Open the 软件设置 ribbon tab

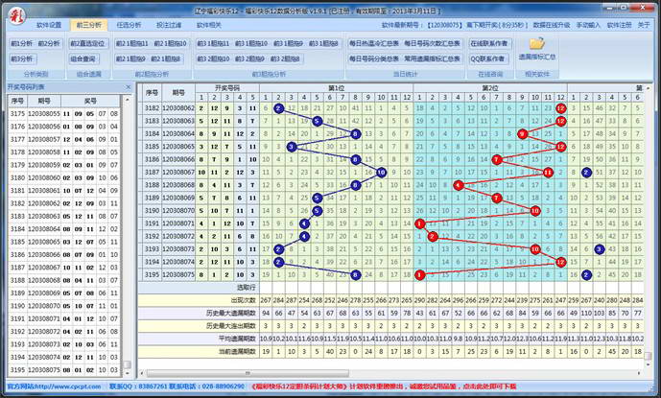(49, 25)
